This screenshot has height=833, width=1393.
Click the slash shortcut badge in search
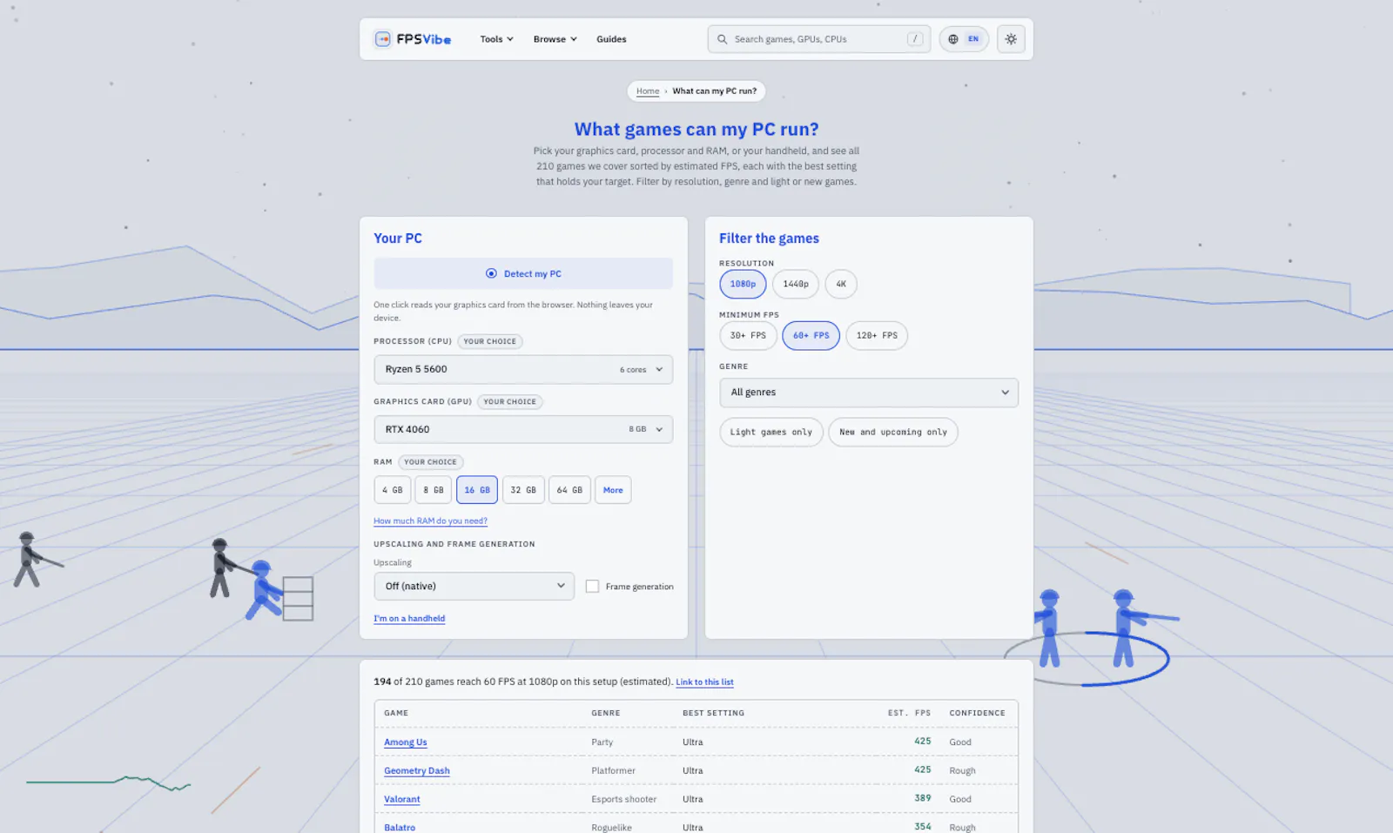coord(915,39)
